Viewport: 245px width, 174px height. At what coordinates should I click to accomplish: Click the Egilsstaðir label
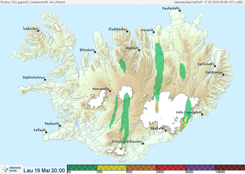pos(206,64)
